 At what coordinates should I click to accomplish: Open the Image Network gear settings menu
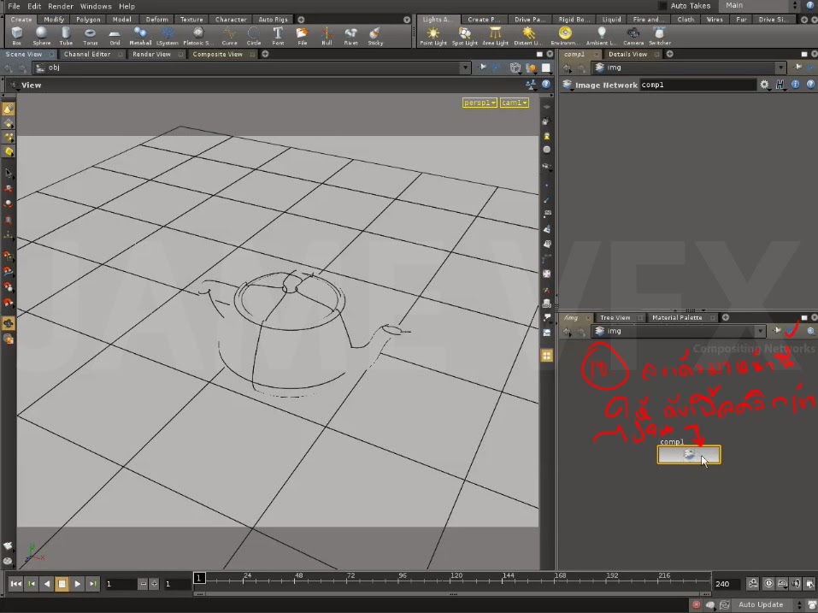click(x=764, y=85)
